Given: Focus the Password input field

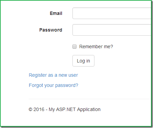Looking at the screenshot, I should coord(112,30).
